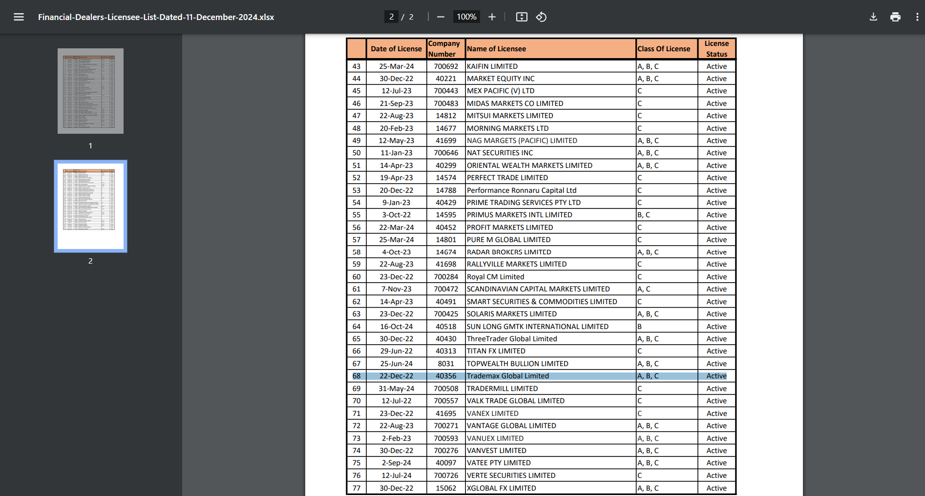The width and height of the screenshot is (925, 496).
Task: Click date 3-Oct-22
Action: pos(396,215)
